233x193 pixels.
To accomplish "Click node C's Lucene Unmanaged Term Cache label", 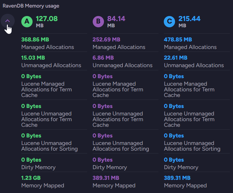I will [x=189, y=119].
